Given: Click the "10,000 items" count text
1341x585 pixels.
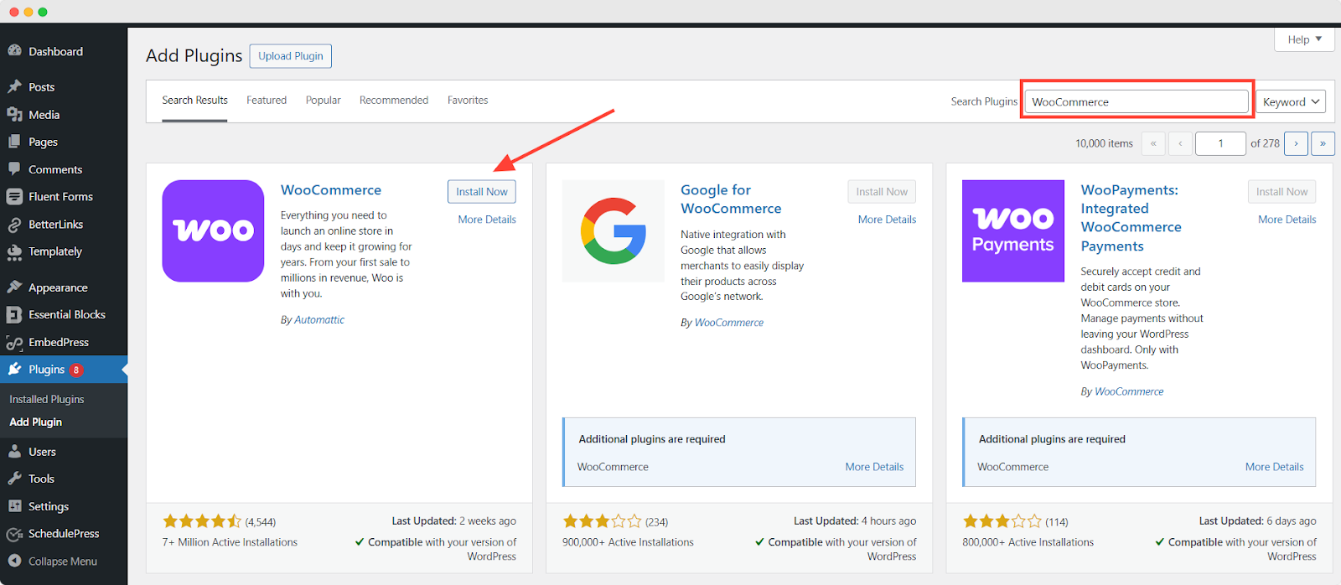Looking at the screenshot, I should [1104, 144].
